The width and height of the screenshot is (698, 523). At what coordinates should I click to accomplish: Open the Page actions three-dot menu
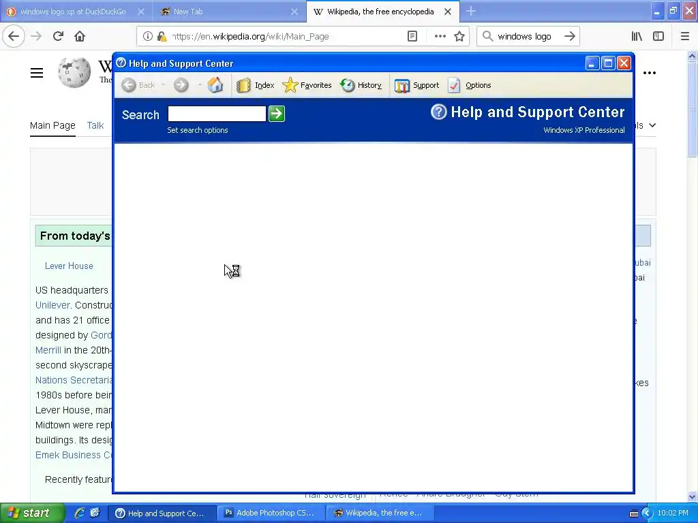pos(440,36)
